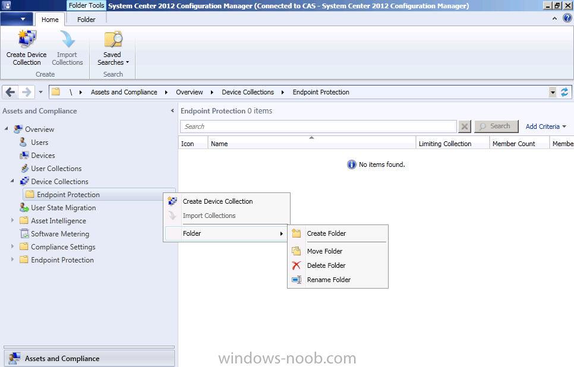Screen dimensions: 574x367
Task: Collapse the Device Collections tree node
Action: click(x=12, y=181)
